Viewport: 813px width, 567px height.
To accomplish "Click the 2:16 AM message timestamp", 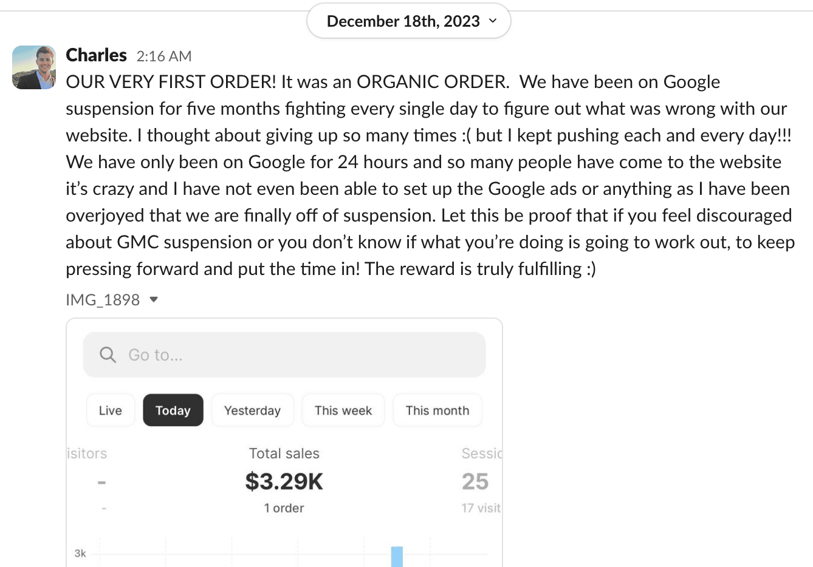I will point(163,56).
